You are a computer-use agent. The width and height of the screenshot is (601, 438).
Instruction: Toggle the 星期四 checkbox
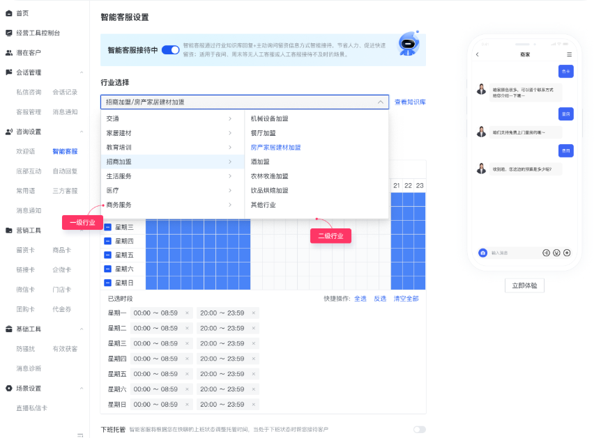click(107, 241)
